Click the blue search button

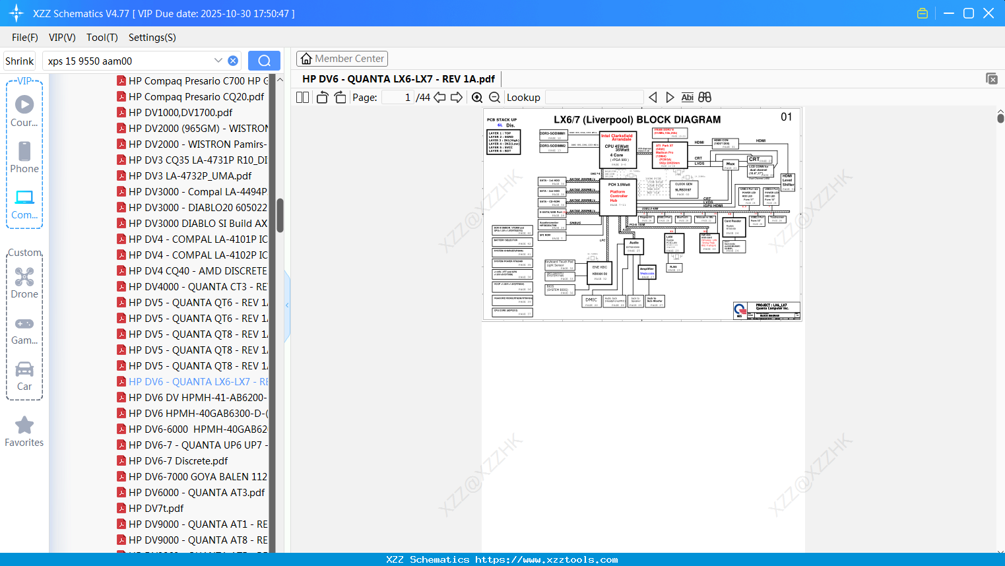click(x=264, y=61)
